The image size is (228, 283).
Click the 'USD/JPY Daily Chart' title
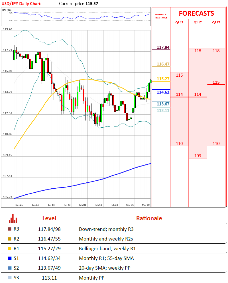point(21,4)
